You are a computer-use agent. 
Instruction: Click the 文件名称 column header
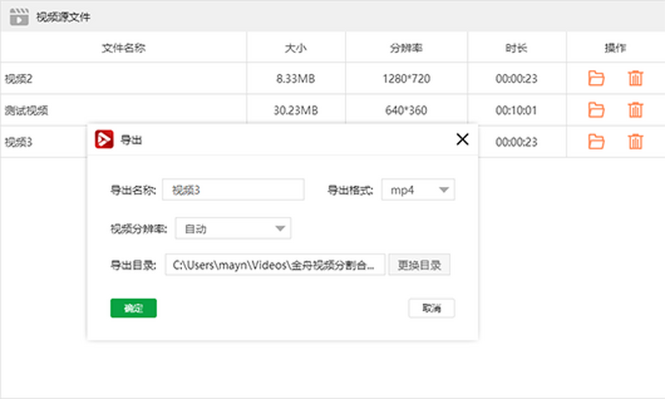pyautogui.click(x=124, y=48)
